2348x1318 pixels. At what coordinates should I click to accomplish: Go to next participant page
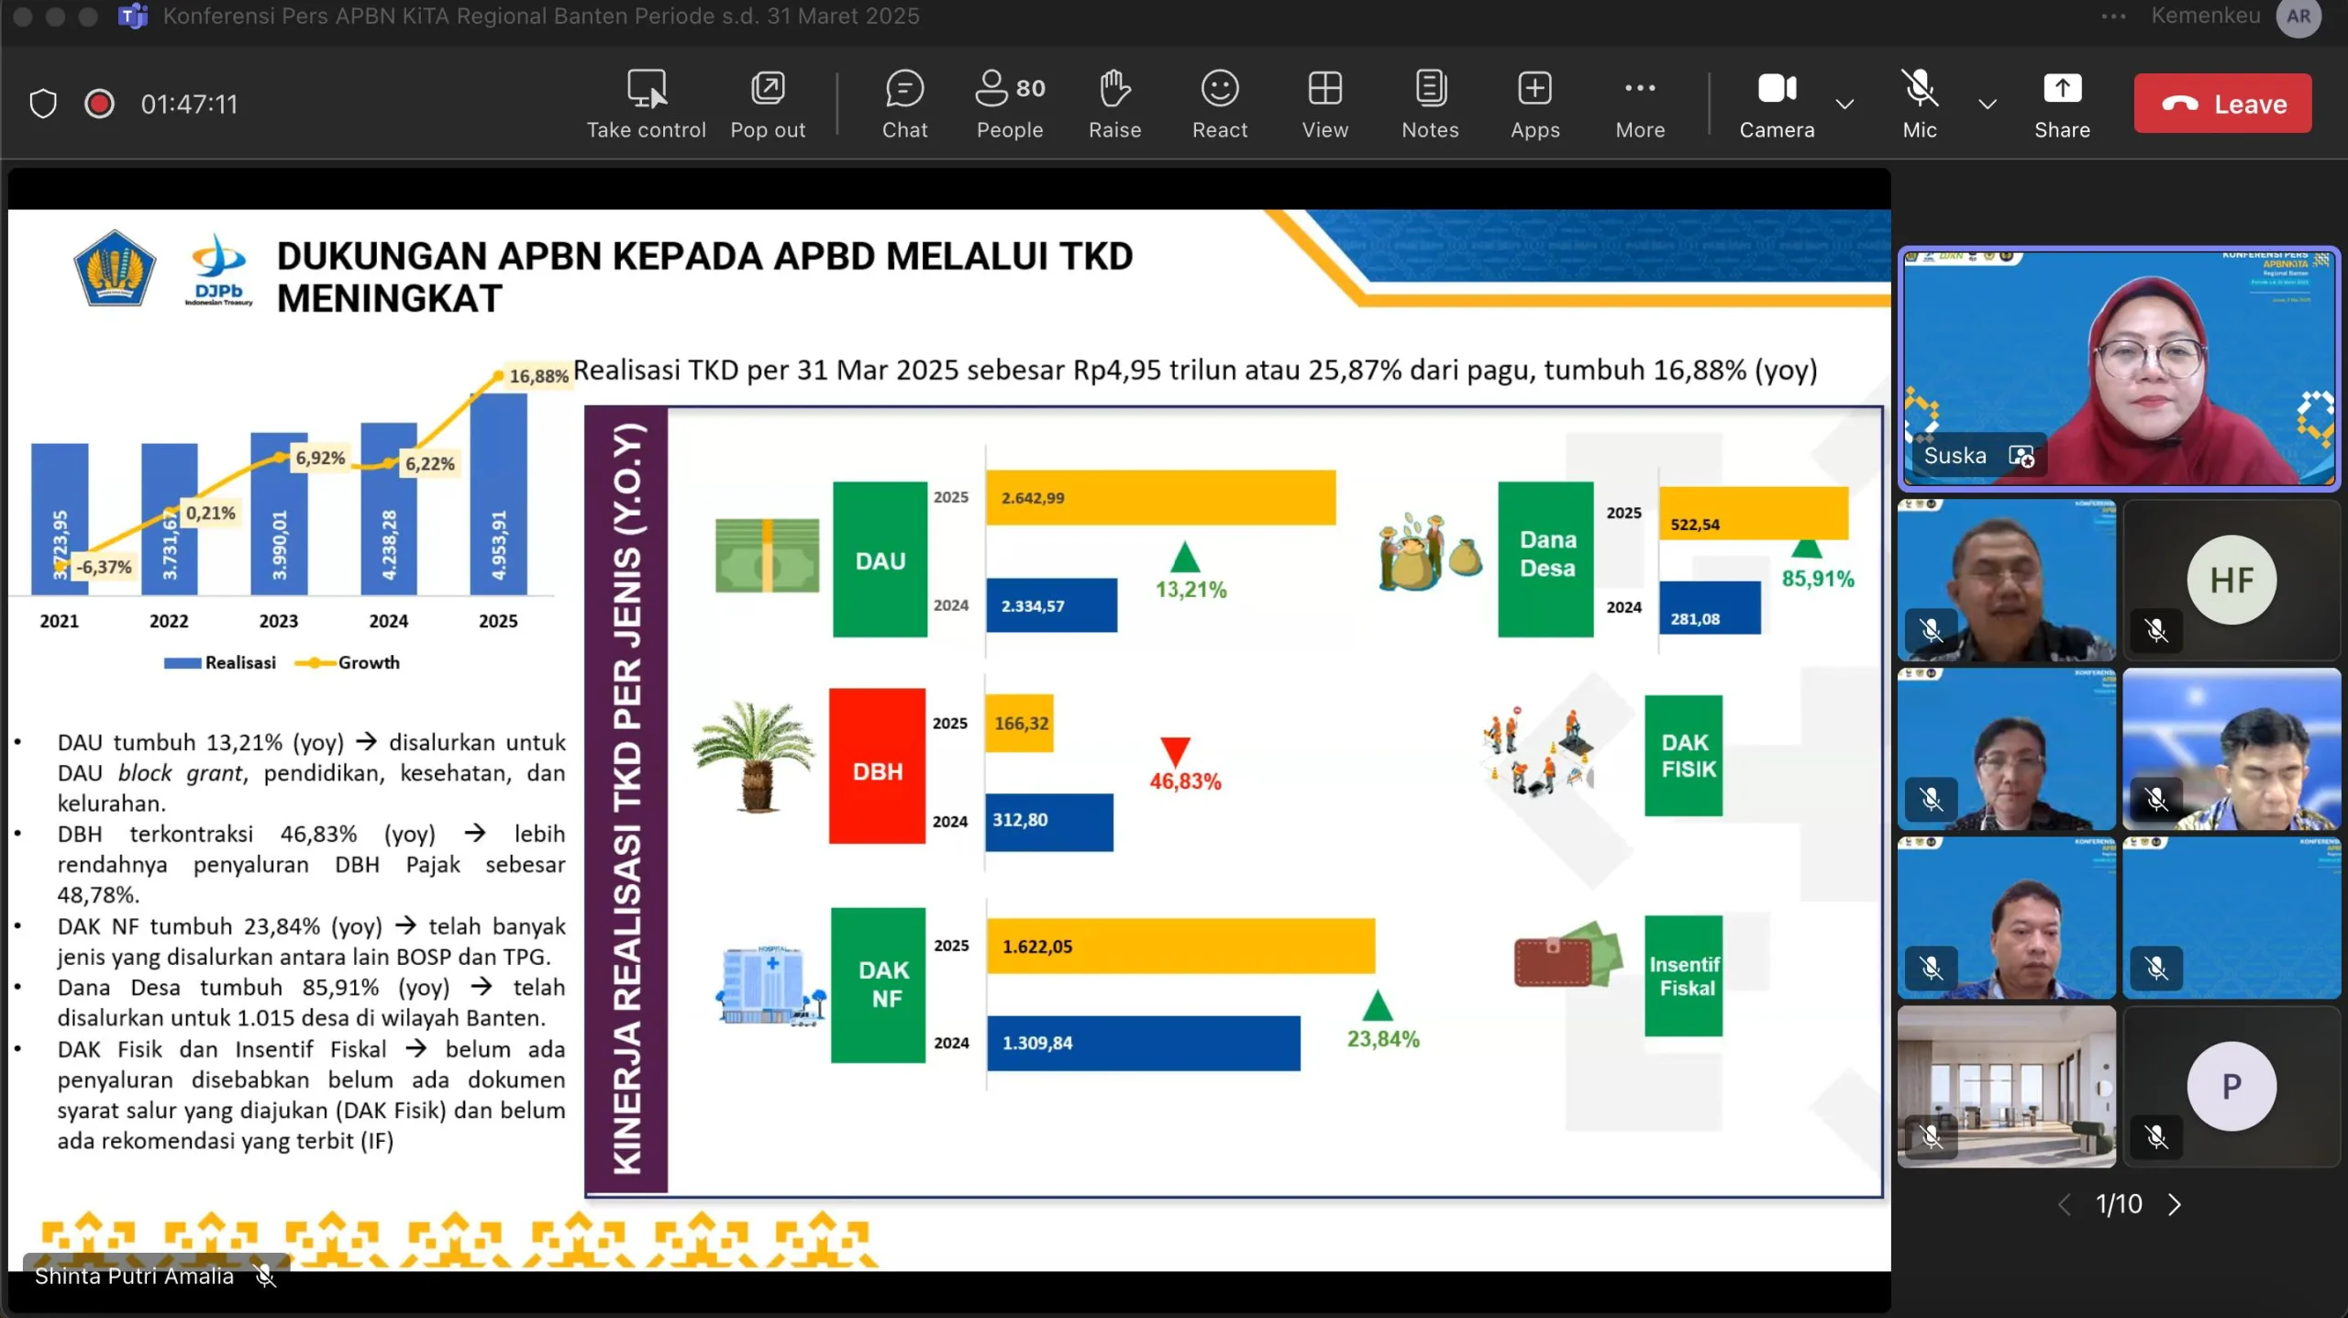tap(2175, 1204)
